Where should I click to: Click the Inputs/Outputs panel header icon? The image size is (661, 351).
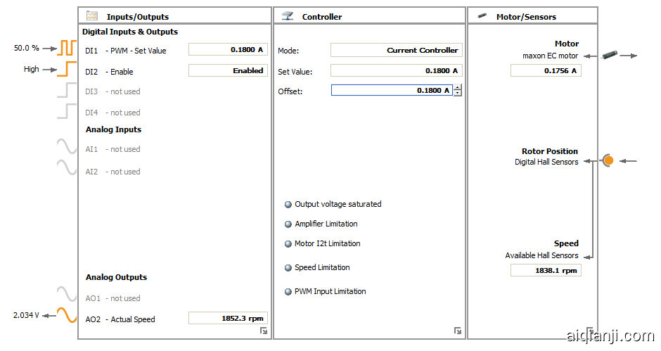(92, 15)
